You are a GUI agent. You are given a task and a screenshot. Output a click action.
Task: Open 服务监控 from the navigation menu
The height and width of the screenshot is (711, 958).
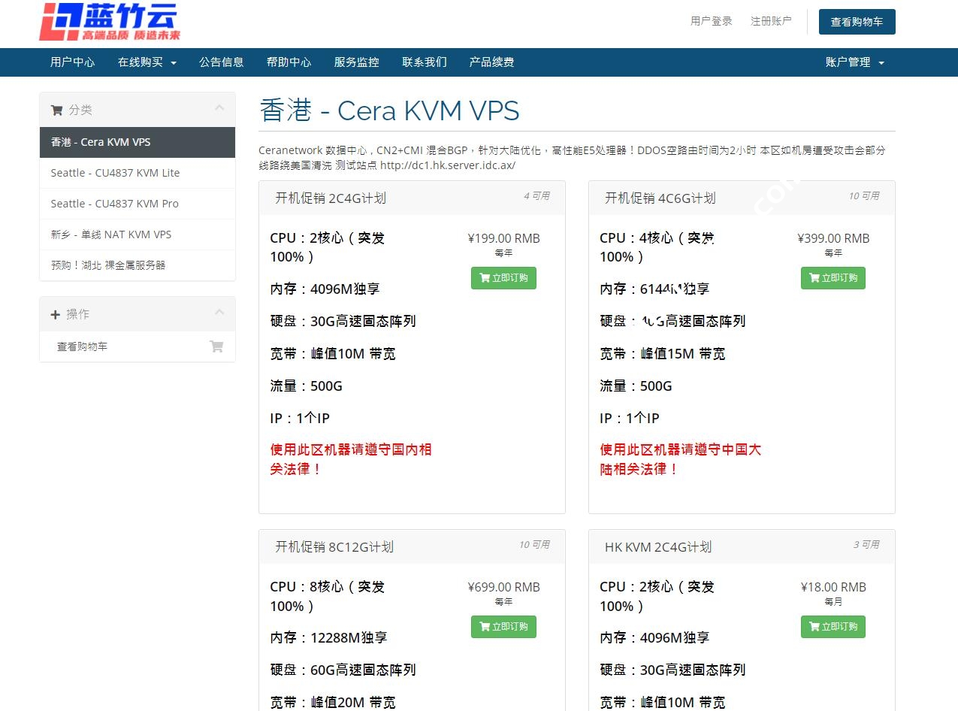(x=356, y=62)
